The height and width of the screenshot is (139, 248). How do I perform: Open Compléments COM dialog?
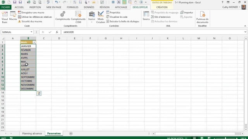pyautogui.click(x=78, y=17)
